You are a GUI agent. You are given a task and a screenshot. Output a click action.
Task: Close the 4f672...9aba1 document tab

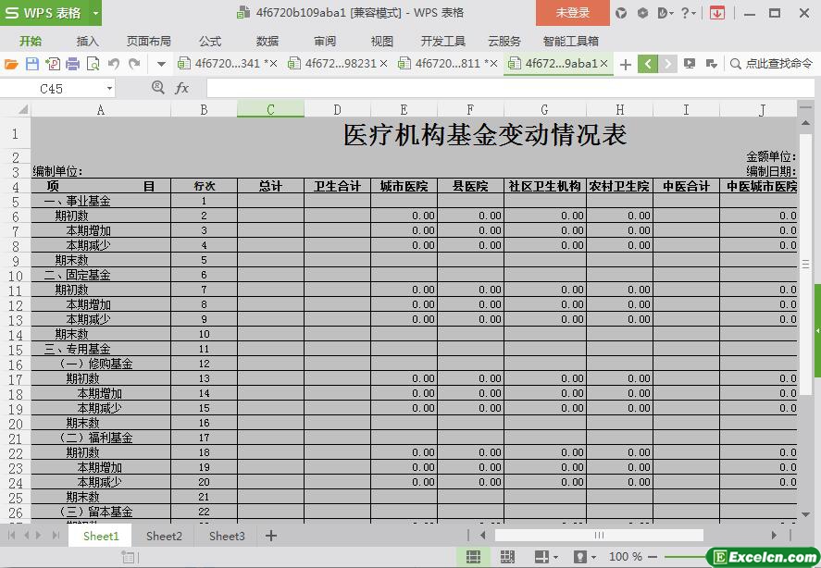click(603, 64)
